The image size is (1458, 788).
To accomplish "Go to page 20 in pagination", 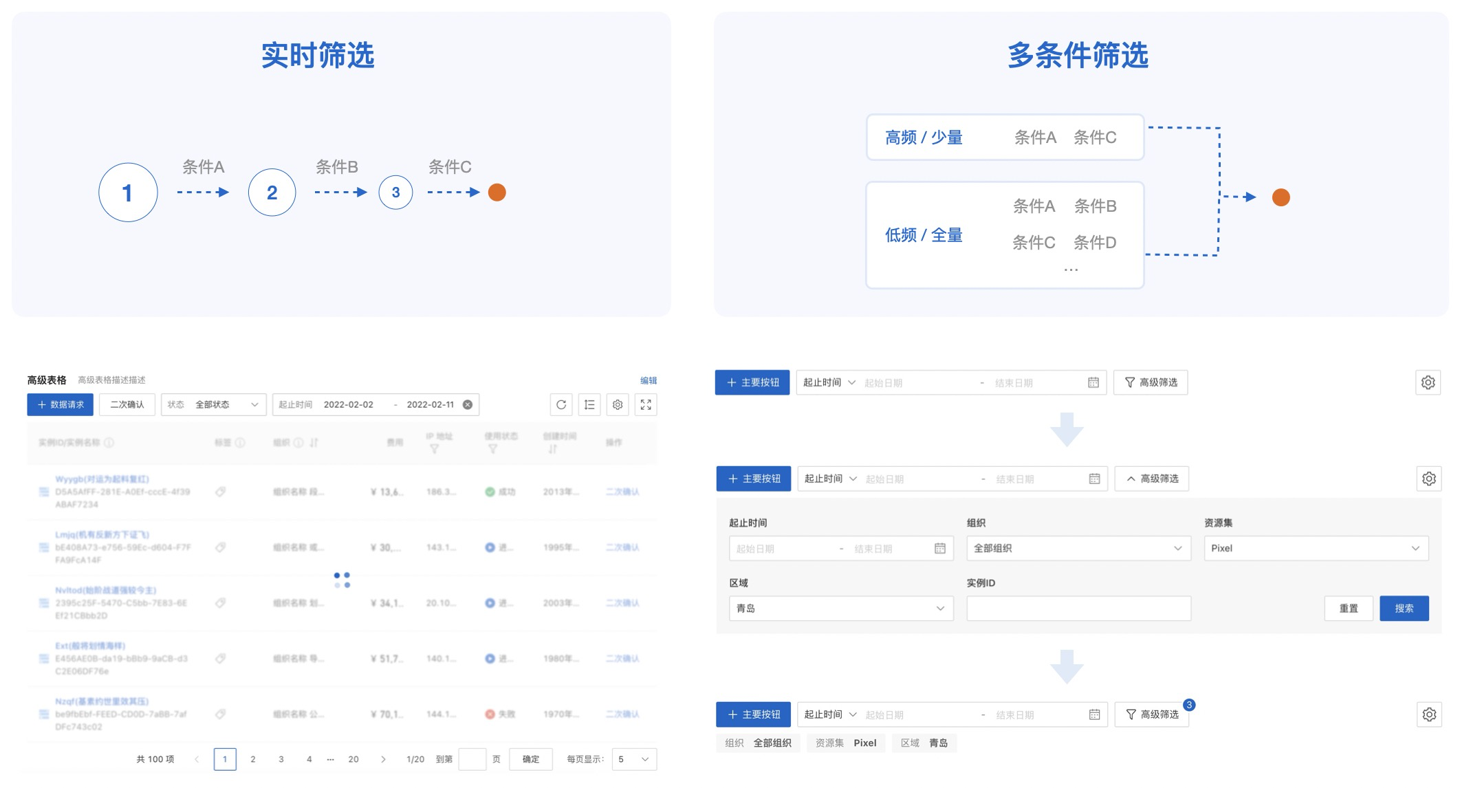I will tap(353, 759).
